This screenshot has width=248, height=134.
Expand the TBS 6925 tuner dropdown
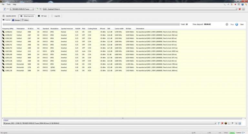click(33, 9)
